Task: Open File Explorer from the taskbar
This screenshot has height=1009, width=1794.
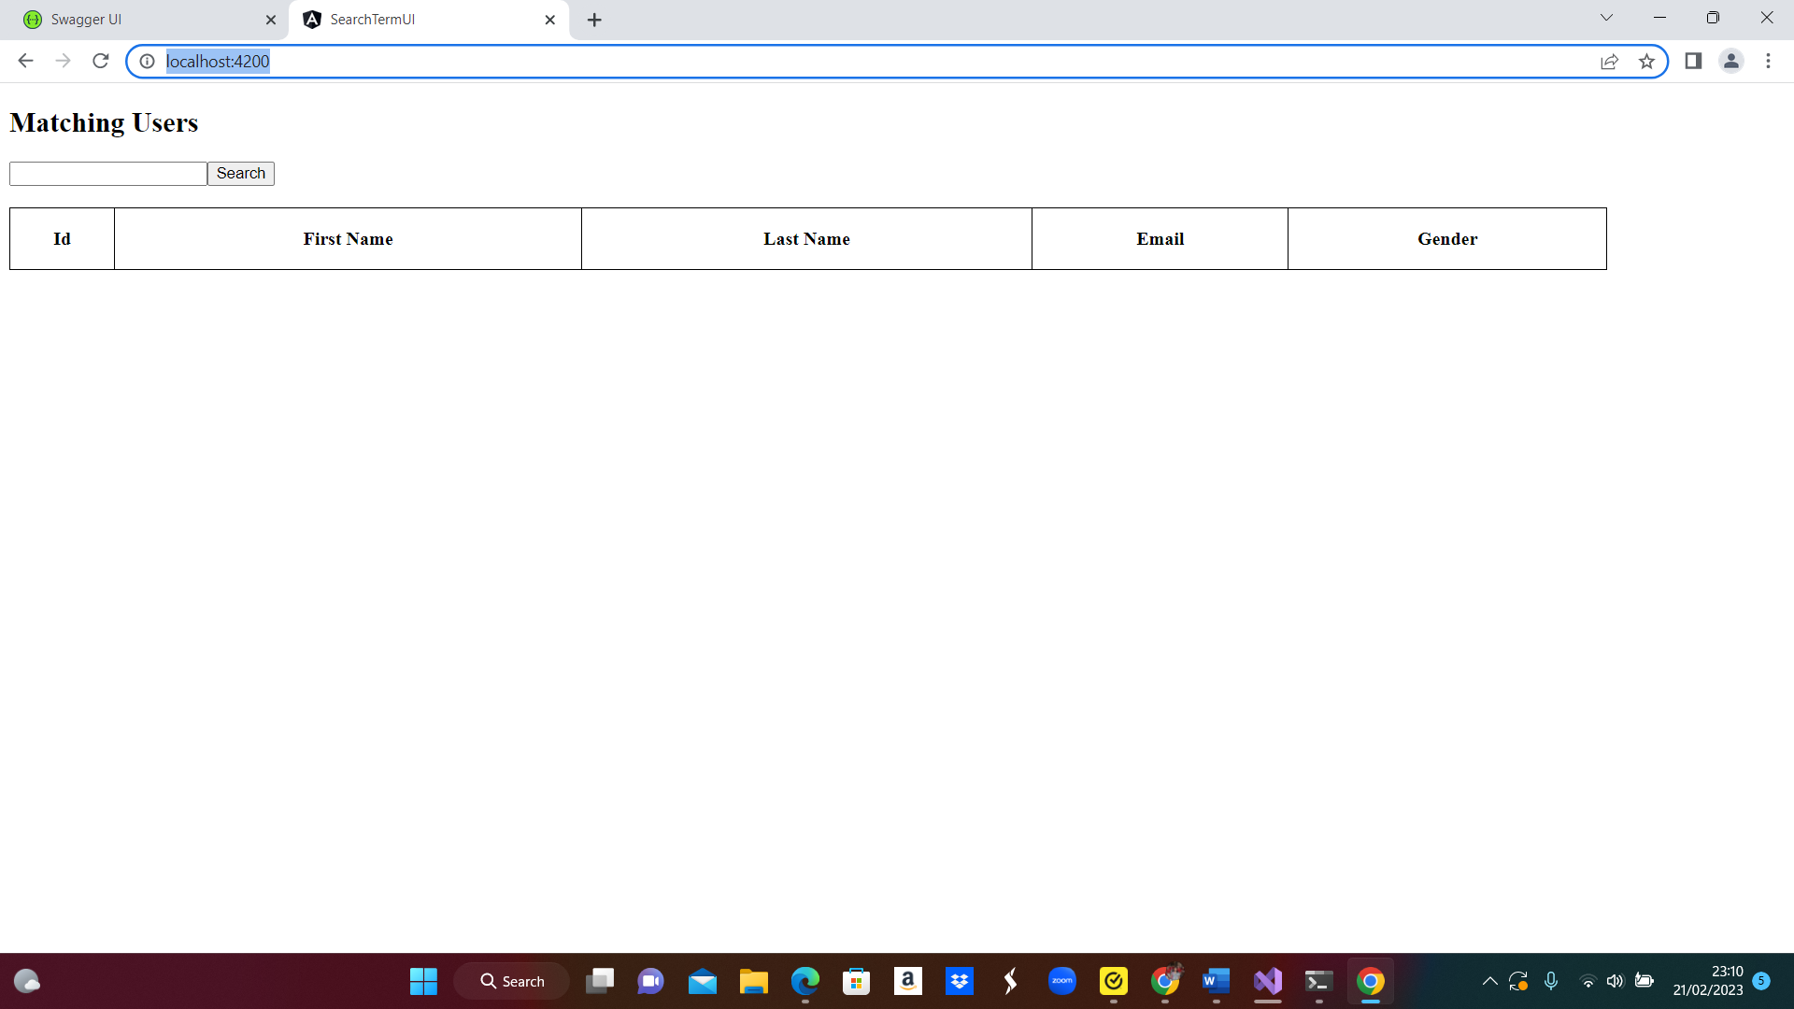Action: [754, 981]
